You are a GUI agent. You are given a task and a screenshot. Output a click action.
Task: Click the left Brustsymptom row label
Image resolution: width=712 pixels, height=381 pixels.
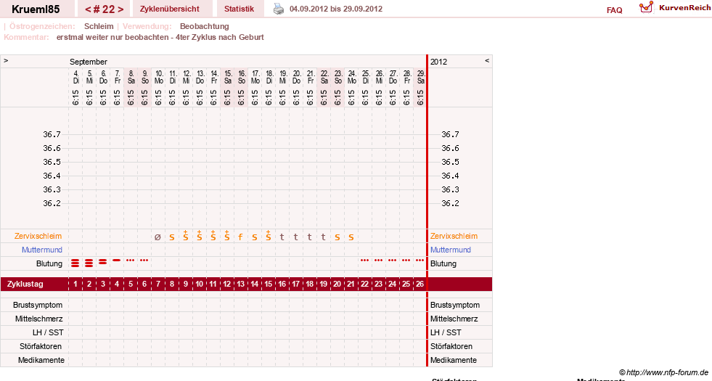coord(38,305)
